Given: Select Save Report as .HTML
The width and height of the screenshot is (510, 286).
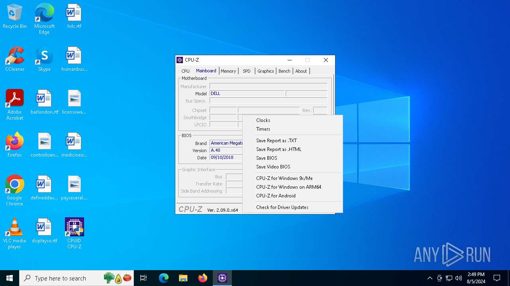Looking at the screenshot, I should (293, 149).
